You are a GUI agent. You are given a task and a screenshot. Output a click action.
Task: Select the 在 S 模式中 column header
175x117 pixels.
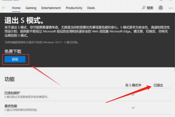(x=133, y=85)
